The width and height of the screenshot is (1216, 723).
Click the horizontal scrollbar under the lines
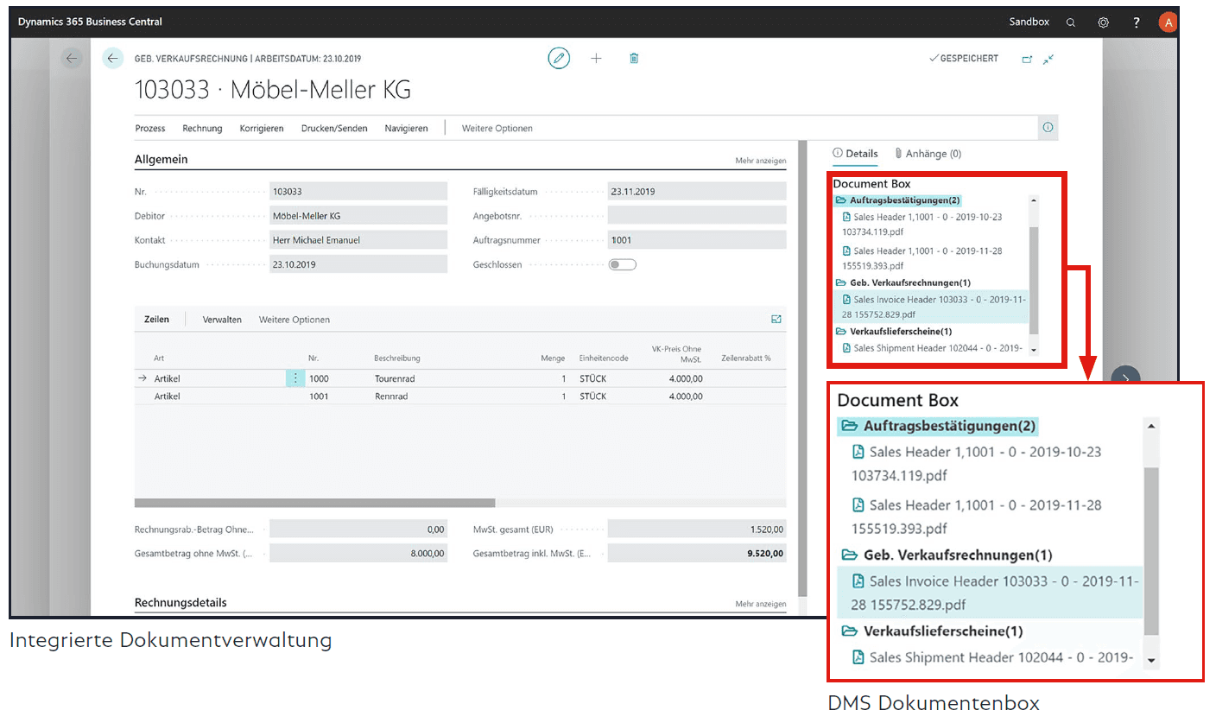315,503
